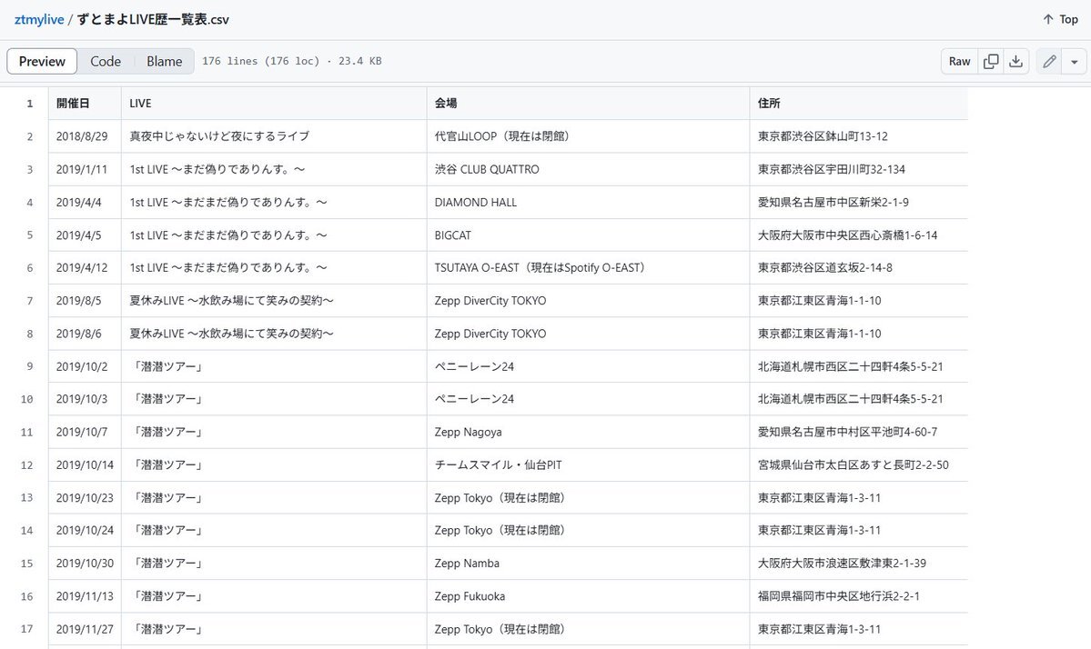Select ペニーレーン24 on the 2019/10/3 row
This screenshot has width=1091, height=649.
[x=589, y=399]
